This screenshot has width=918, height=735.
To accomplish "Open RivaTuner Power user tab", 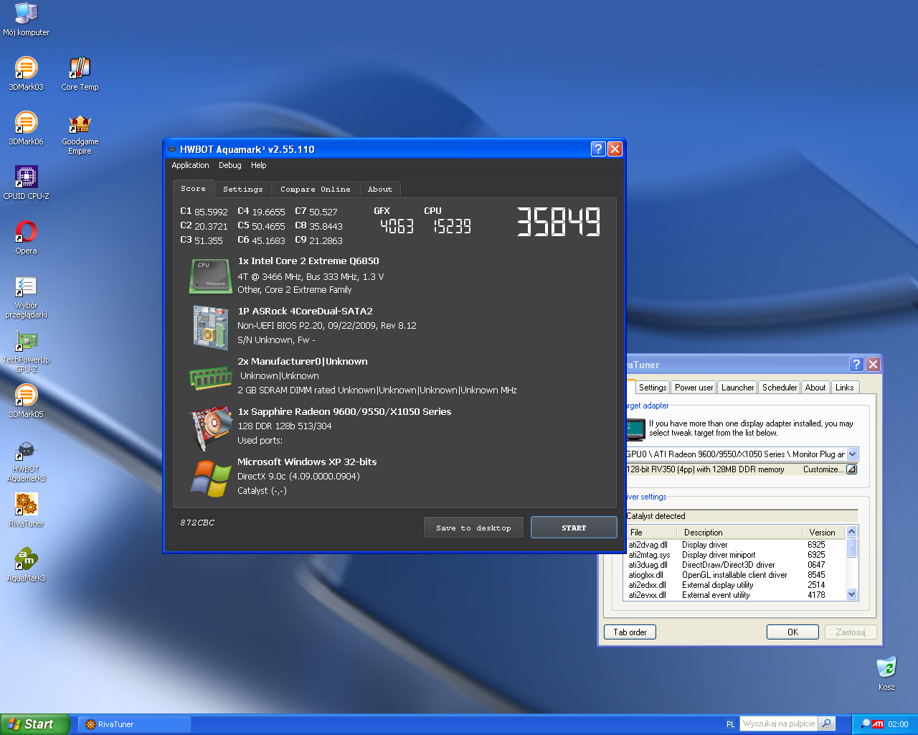I will pyautogui.click(x=694, y=388).
